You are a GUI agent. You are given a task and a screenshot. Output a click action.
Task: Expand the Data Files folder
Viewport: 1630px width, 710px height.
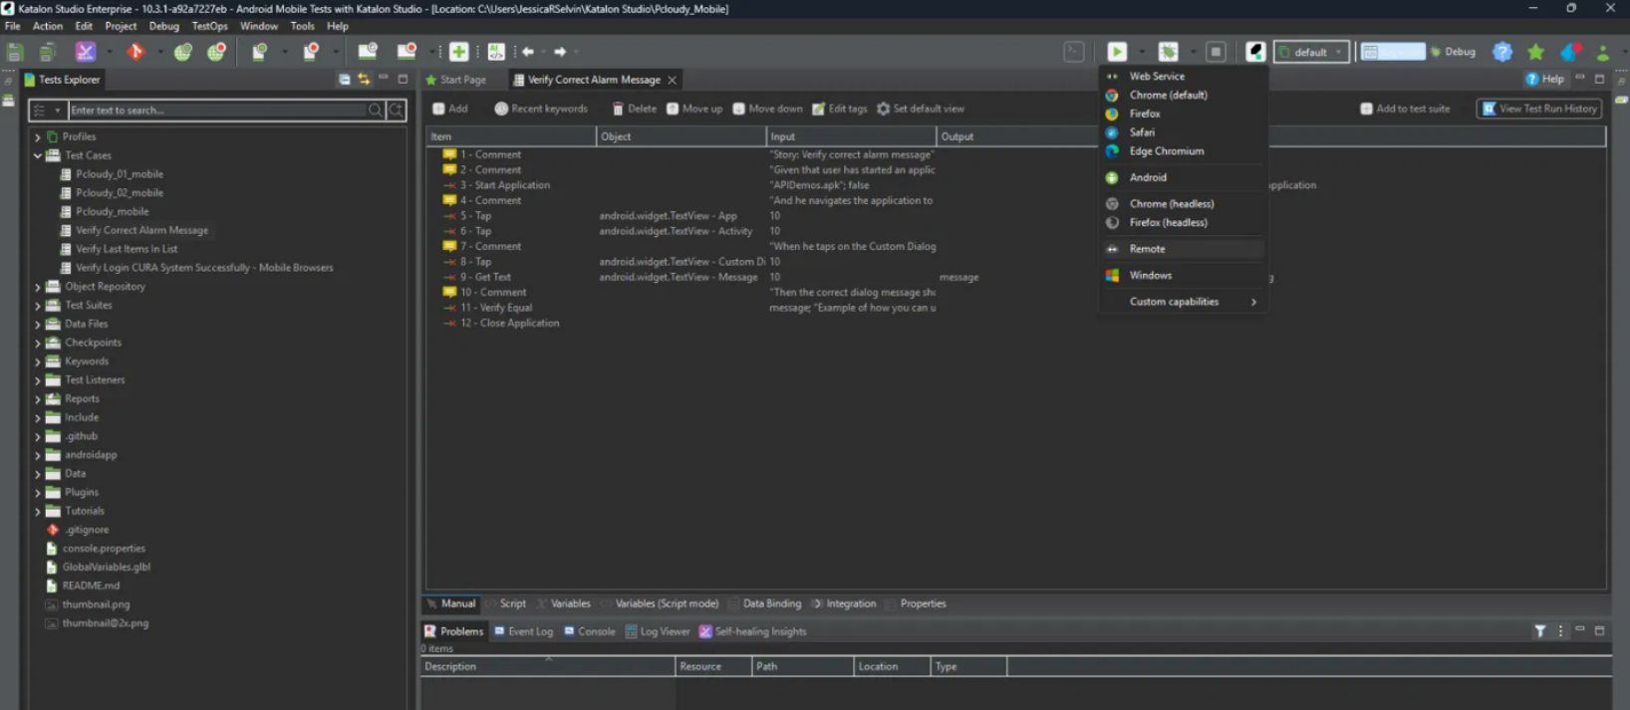tap(38, 325)
